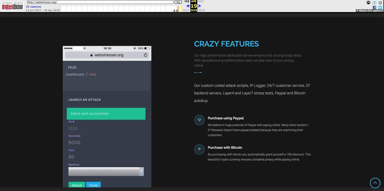Viewport: 384px width, 191px height.
Task: Open the Wayback Machine logo
Action: [12, 6]
